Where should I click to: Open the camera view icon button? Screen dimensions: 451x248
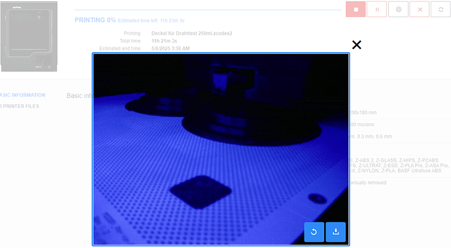[x=398, y=9]
